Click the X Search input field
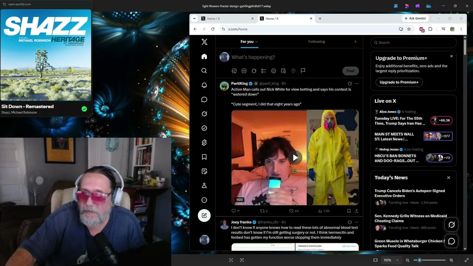 pos(414,42)
